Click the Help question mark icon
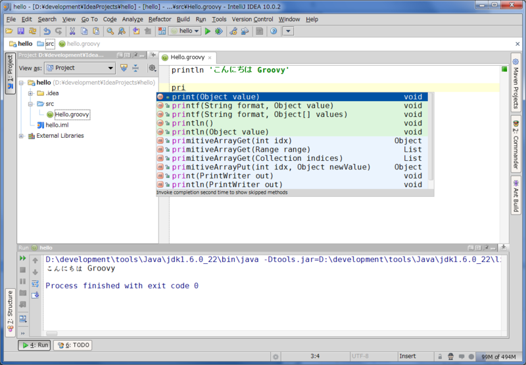 (274, 31)
